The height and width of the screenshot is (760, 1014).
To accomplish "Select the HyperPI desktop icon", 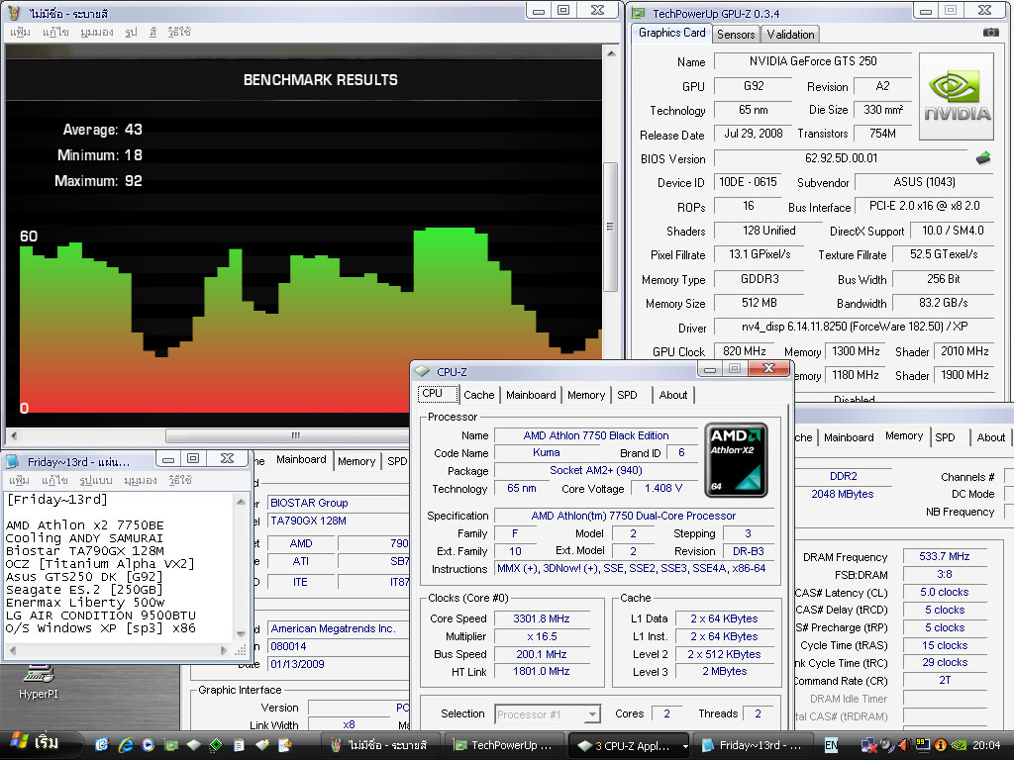I will point(38,676).
